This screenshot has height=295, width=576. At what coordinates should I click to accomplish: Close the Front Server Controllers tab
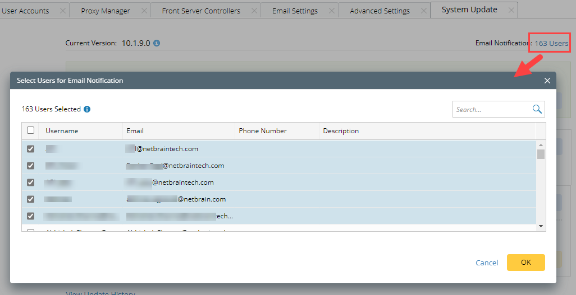click(254, 11)
